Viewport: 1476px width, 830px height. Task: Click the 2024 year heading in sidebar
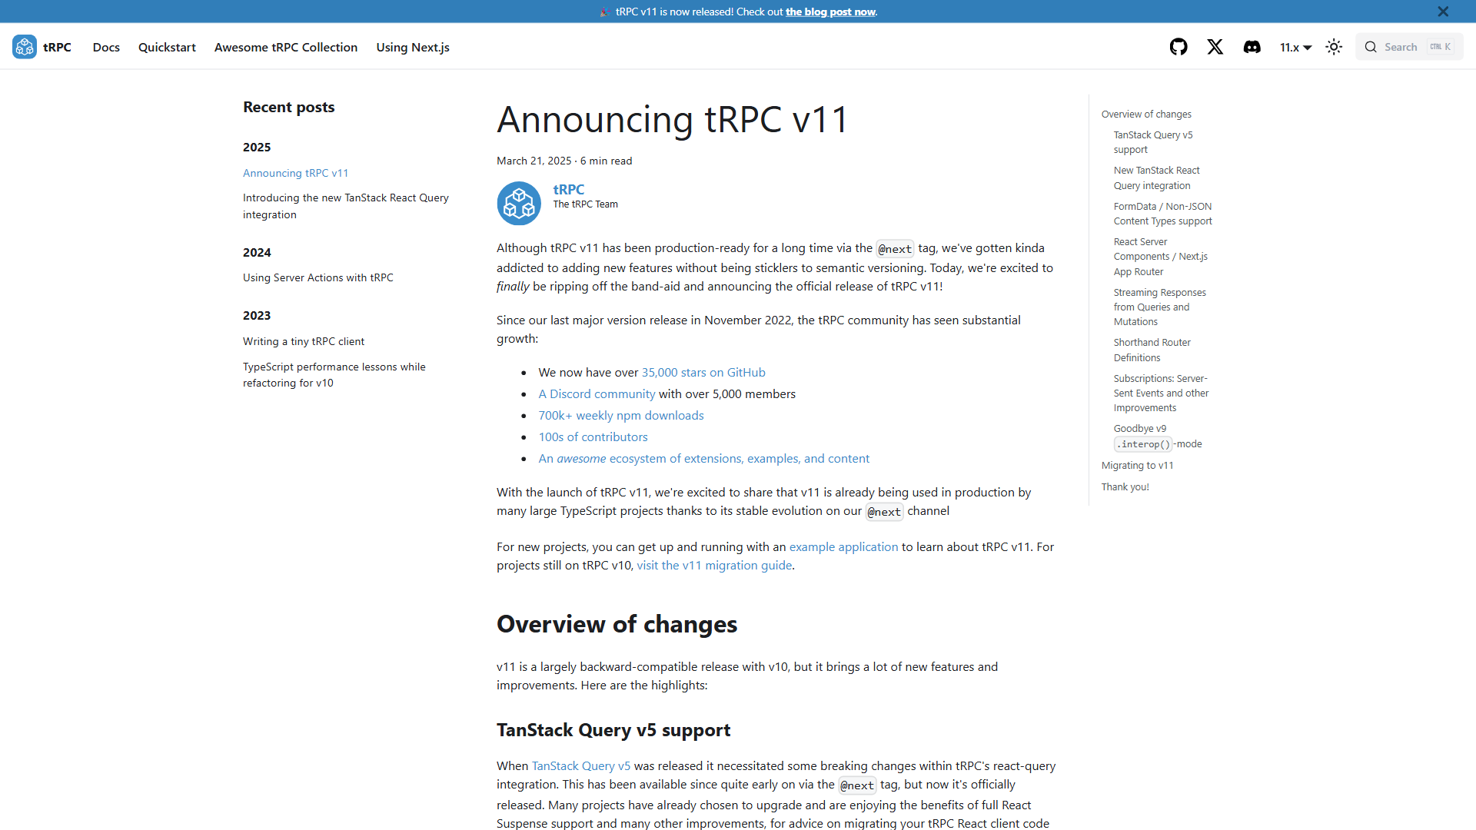click(x=257, y=252)
